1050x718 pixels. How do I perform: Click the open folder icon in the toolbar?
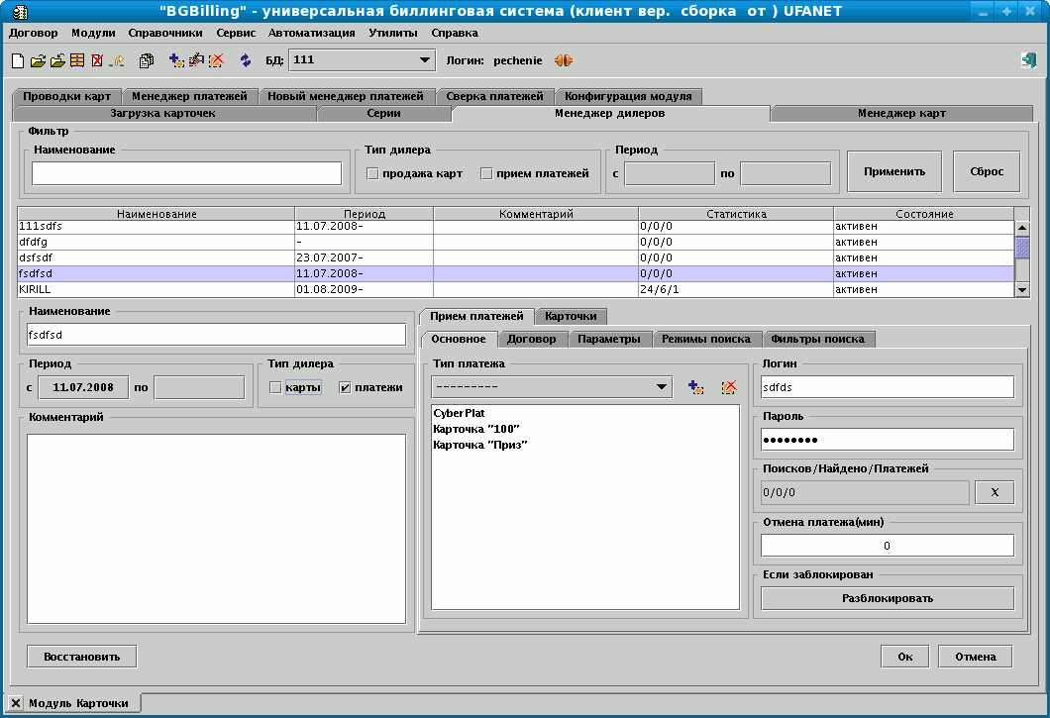(x=37, y=60)
